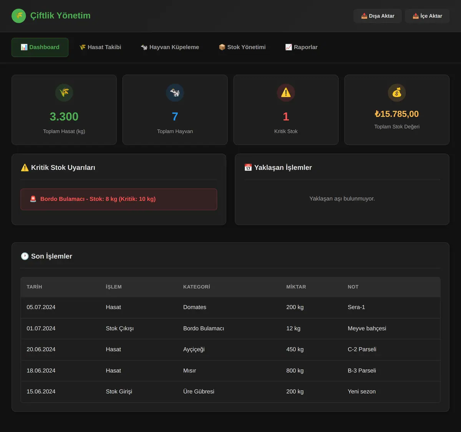Image resolution: width=461 pixels, height=432 pixels.
Task: Click the warning icon on Kritik Stok card
Action: 286,93
